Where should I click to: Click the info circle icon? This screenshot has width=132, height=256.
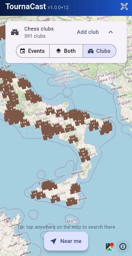coord(123,246)
